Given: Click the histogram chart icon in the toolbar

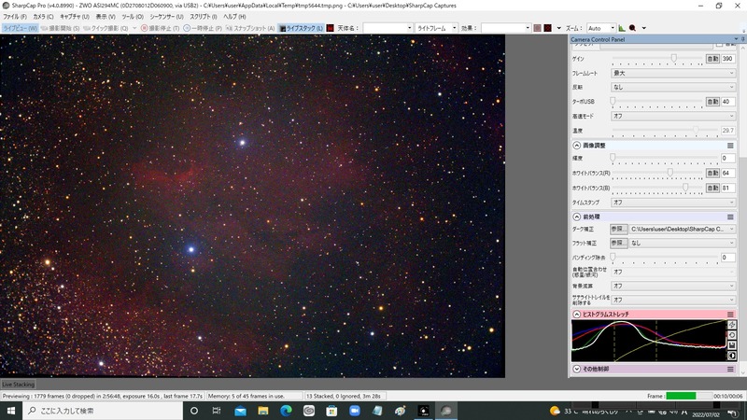Looking at the screenshot, I should click(622, 28).
